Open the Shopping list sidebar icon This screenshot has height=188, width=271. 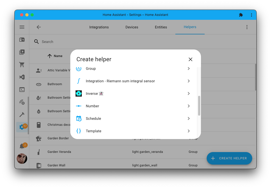tap(22, 65)
